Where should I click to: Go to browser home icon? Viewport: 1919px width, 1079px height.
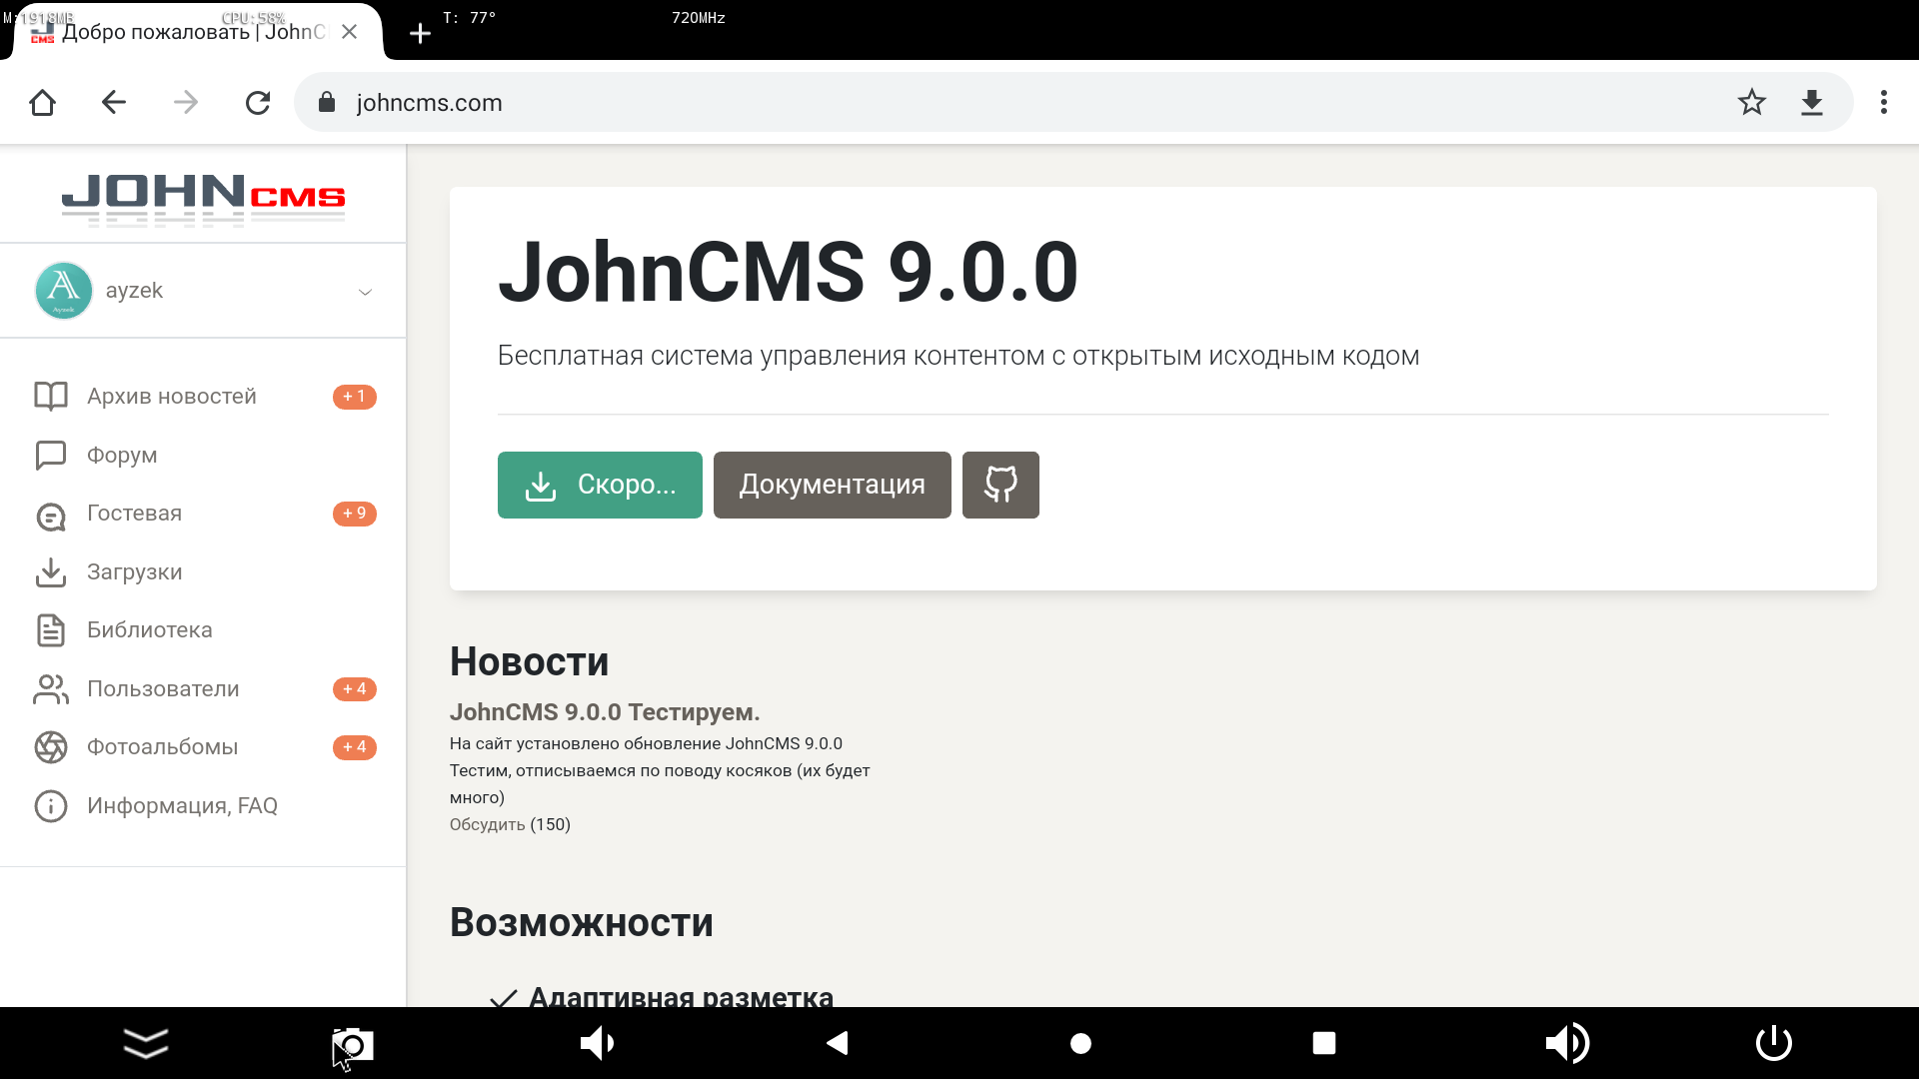pos(42,102)
